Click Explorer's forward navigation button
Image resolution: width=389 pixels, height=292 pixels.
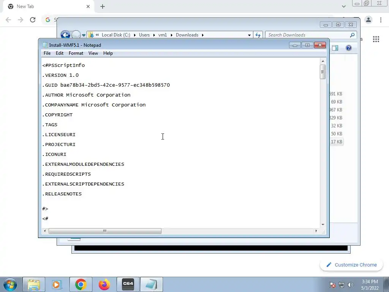coord(76,35)
